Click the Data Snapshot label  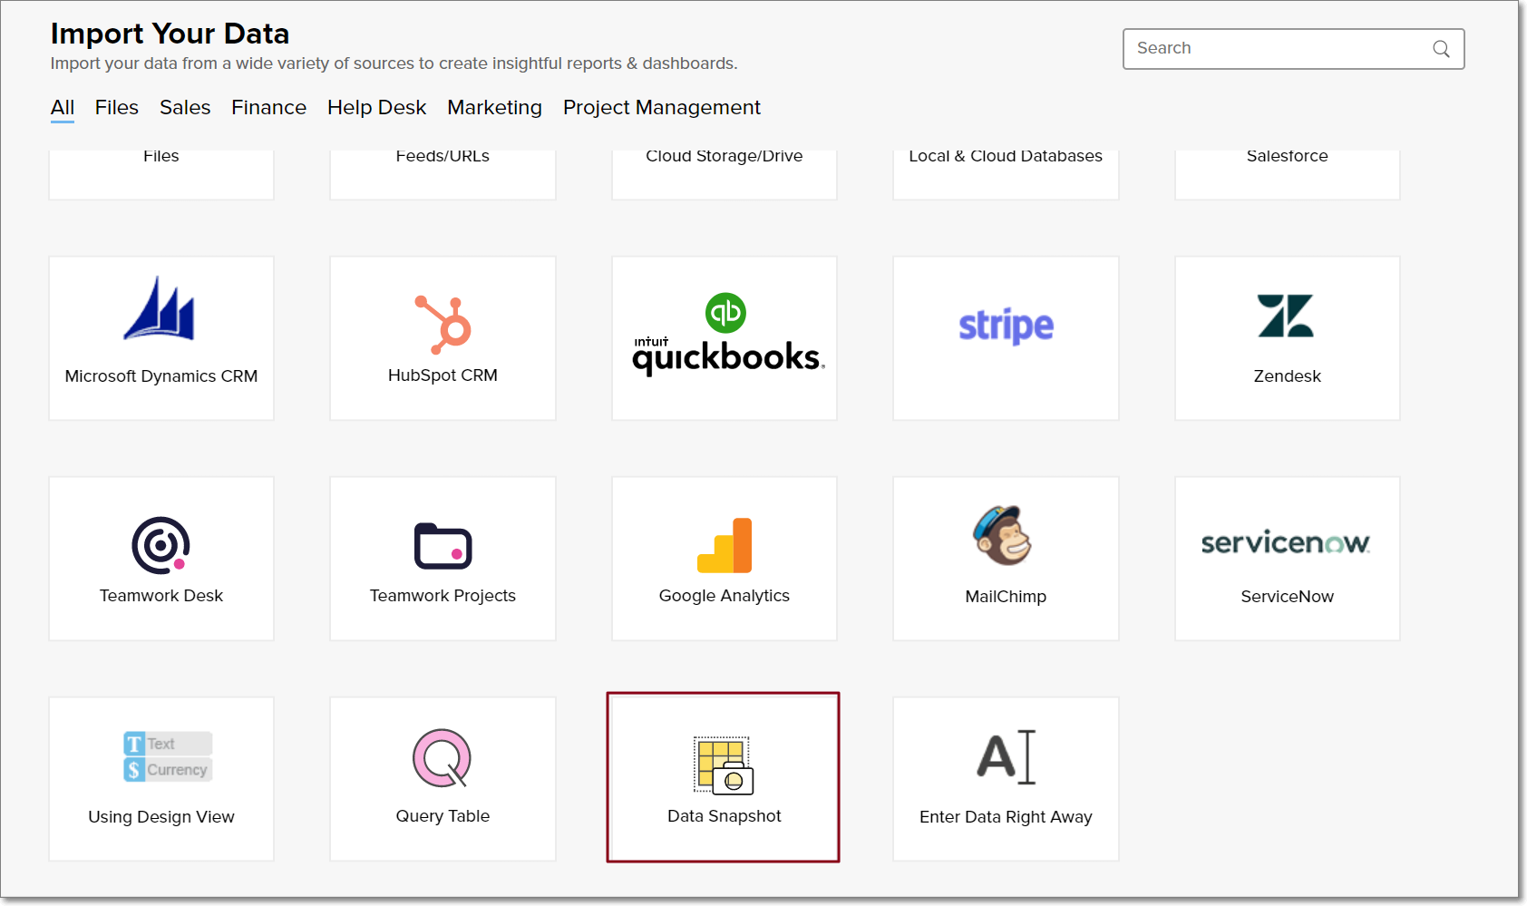[724, 816]
